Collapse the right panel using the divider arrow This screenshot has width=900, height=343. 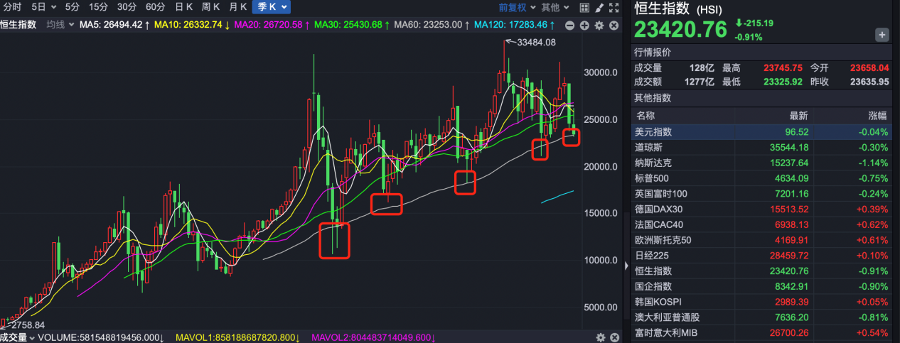click(x=626, y=266)
